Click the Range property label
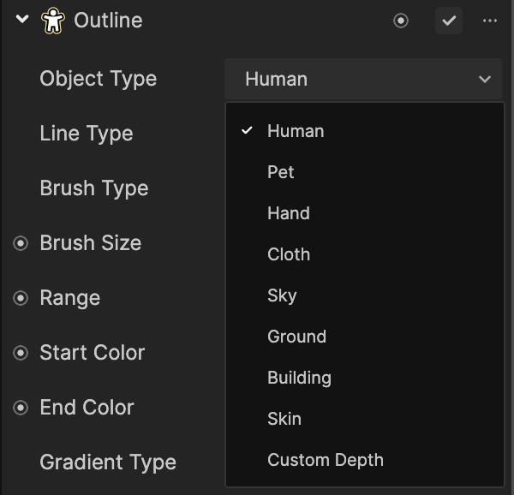The image size is (514, 495). pos(70,298)
